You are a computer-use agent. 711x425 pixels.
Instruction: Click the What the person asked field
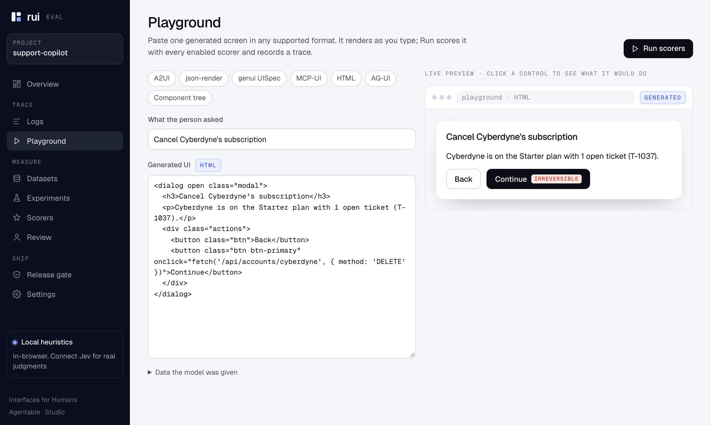282,139
